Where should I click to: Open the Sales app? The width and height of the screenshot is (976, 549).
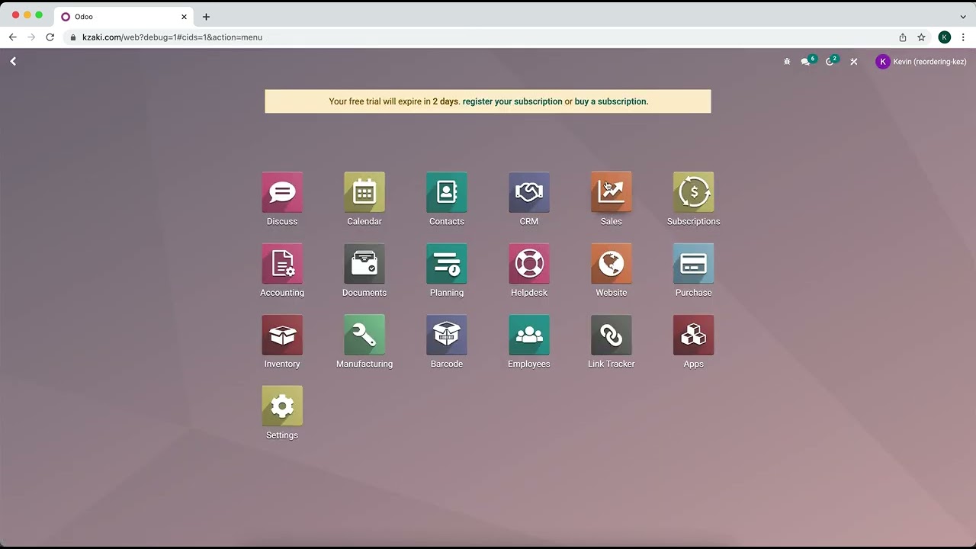point(612,192)
